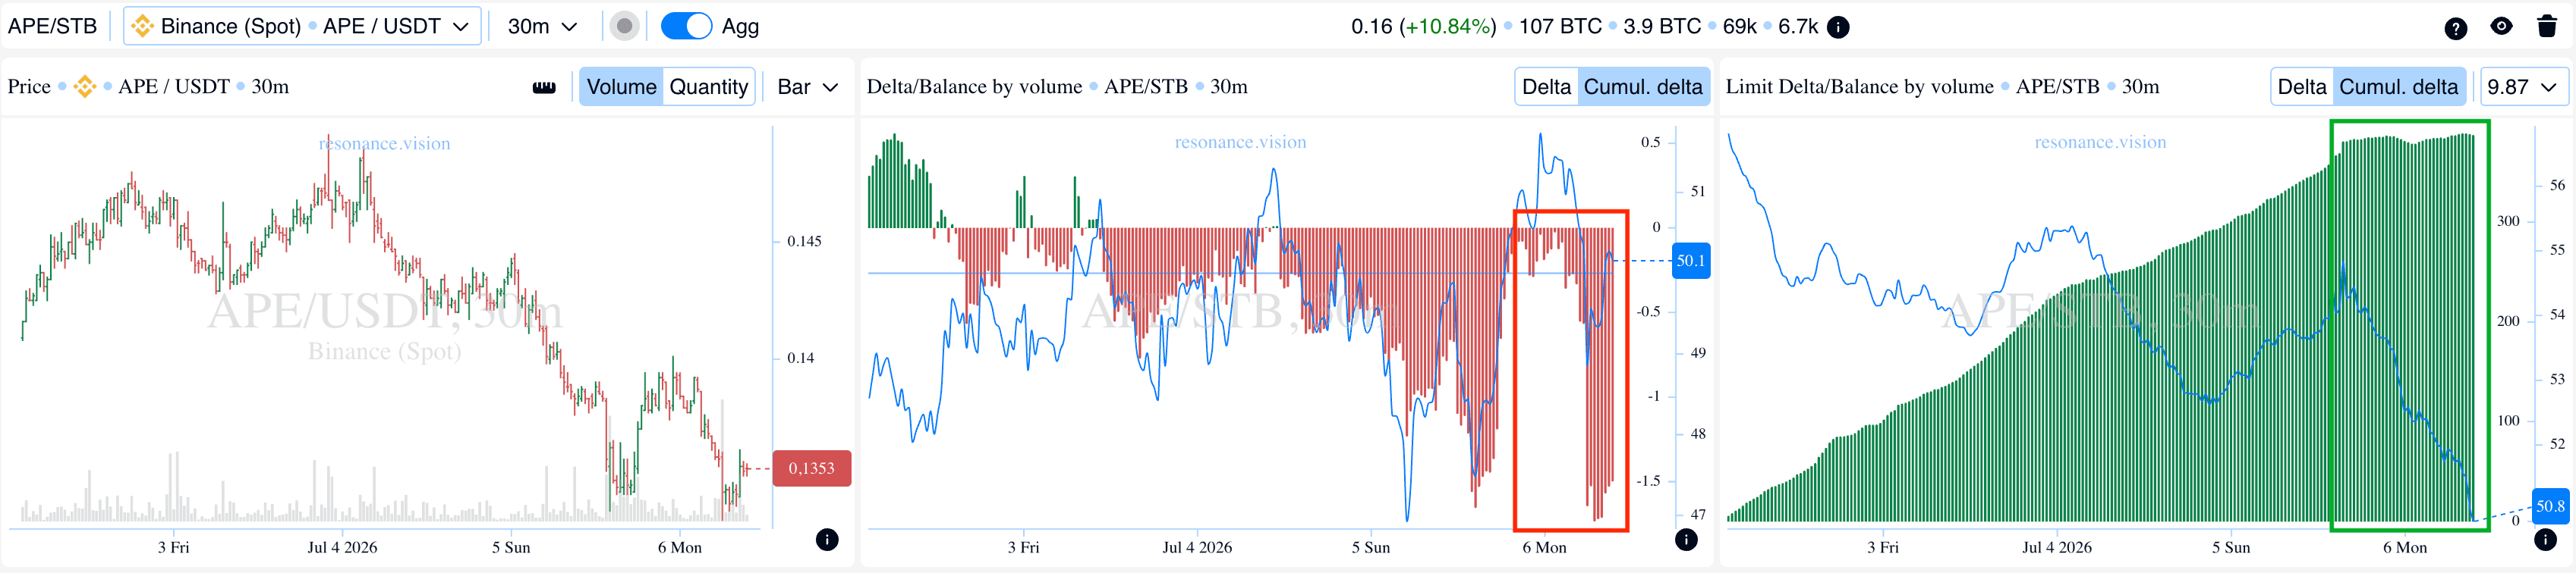Click the 50.1 value marker on delta axis
This screenshot has width=2576, height=573.
tap(1691, 261)
